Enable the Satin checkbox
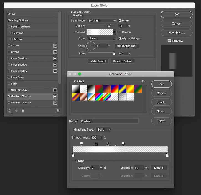Screen dimensions: 201x195 click(9, 84)
